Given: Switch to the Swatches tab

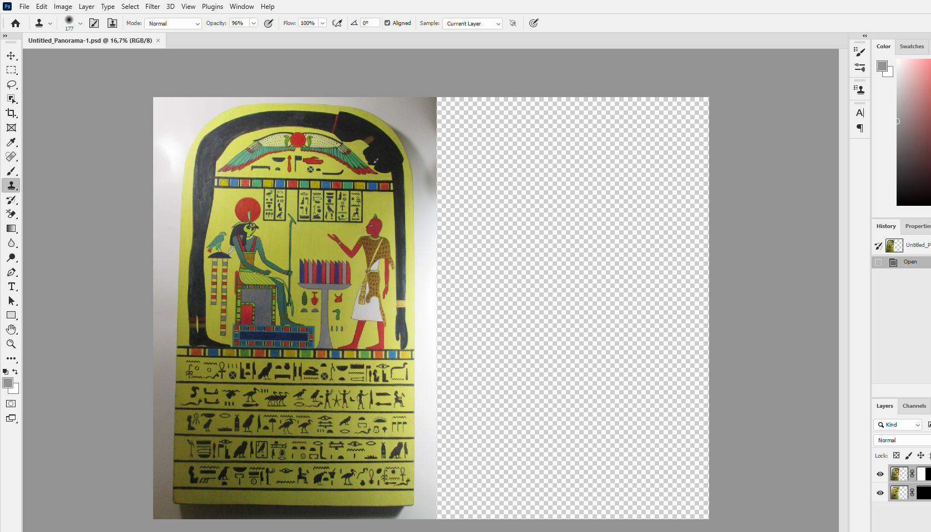Looking at the screenshot, I should point(912,47).
